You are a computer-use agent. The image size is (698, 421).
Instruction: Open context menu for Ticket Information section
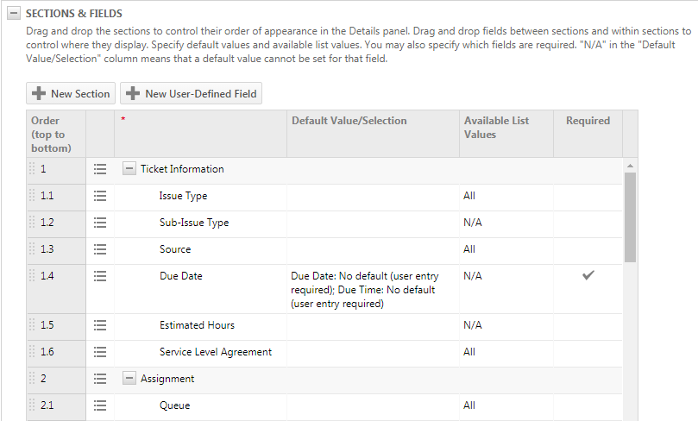tap(99, 169)
